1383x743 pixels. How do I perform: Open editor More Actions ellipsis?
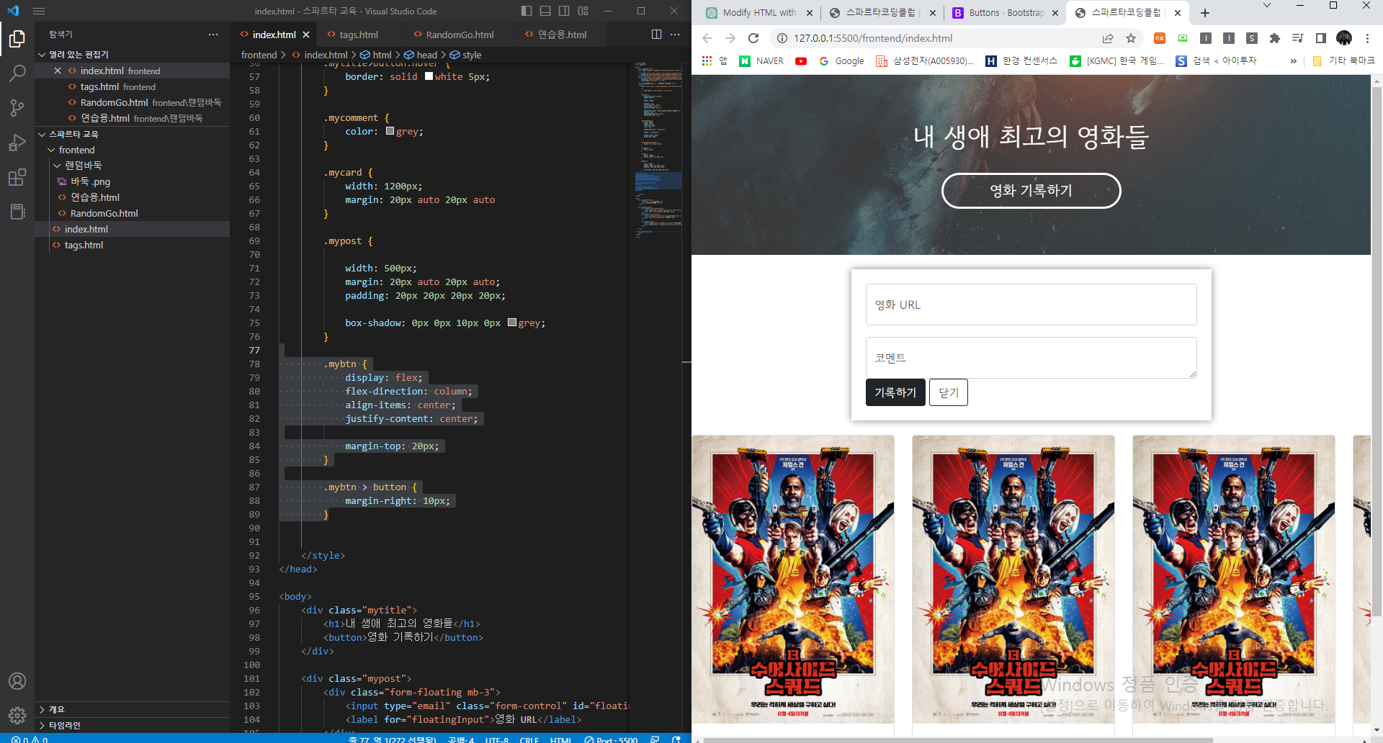click(x=675, y=35)
